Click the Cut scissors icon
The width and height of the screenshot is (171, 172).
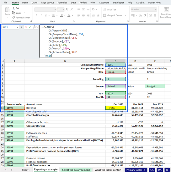13,8
